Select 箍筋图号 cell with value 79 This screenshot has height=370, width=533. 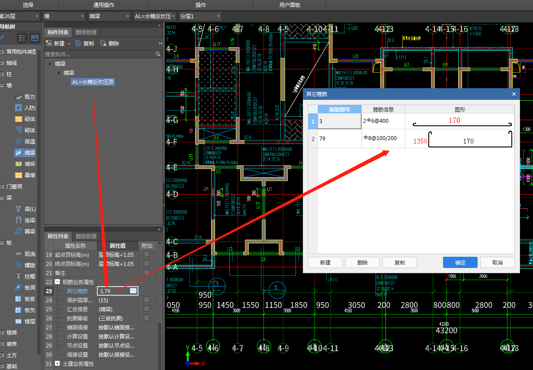[340, 139]
